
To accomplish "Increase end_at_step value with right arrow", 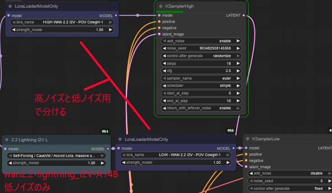I will click(x=238, y=101).
